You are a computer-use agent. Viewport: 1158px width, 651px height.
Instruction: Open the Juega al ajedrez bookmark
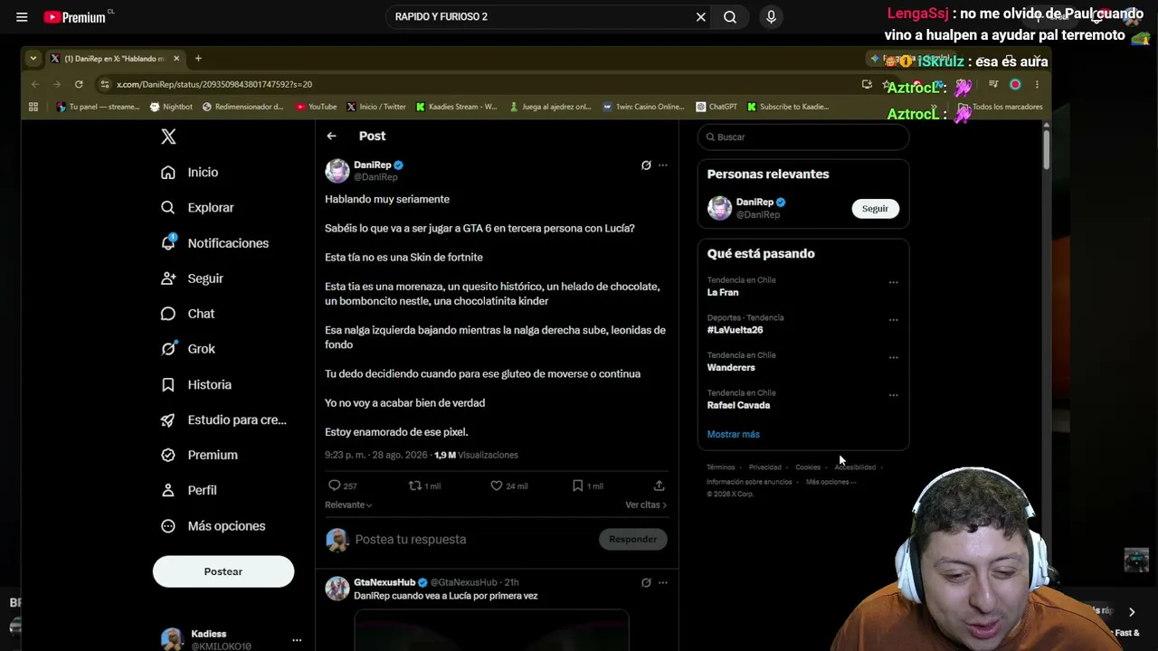point(550,107)
